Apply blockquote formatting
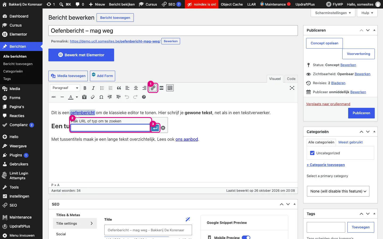This screenshot has width=383, height=239. (119, 88)
